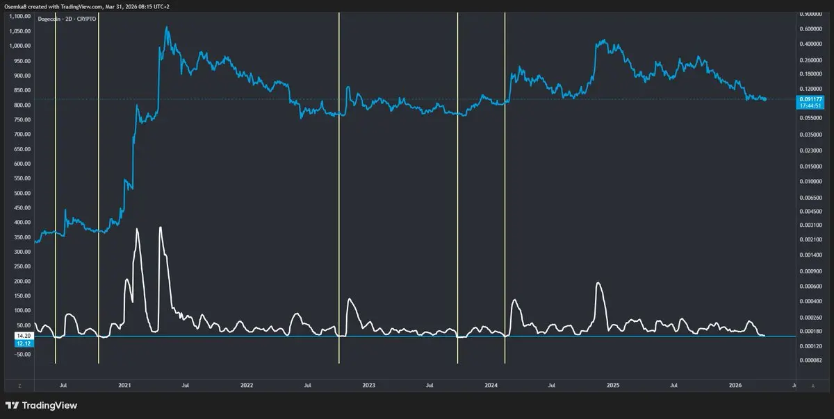Click the 0.400000 right axis label
Viewport: 834px width, 419px height.
click(x=811, y=44)
